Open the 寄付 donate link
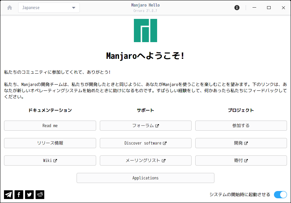The width and height of the screenshot is (291, 203). tap(241, 161)
